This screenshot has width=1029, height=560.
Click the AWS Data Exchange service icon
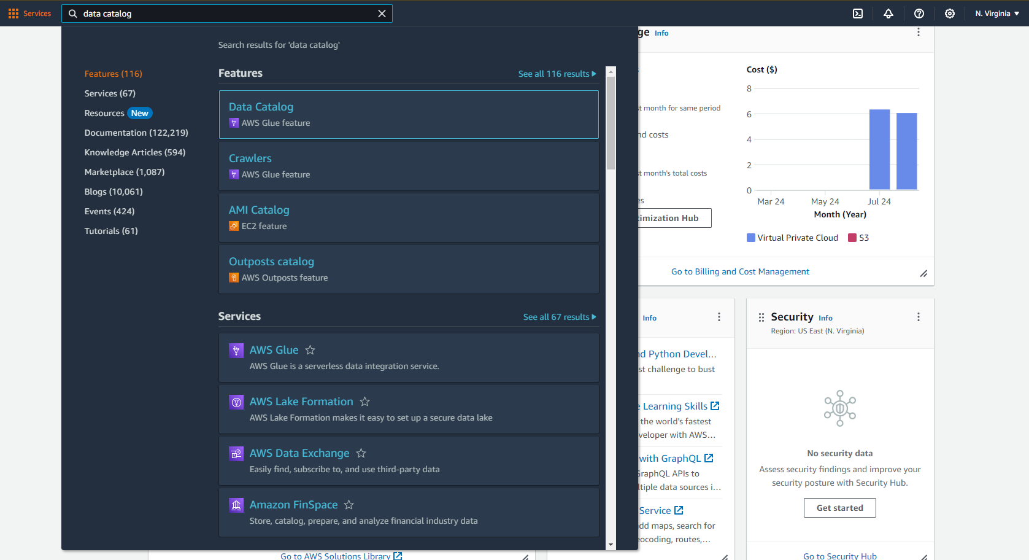236,453
